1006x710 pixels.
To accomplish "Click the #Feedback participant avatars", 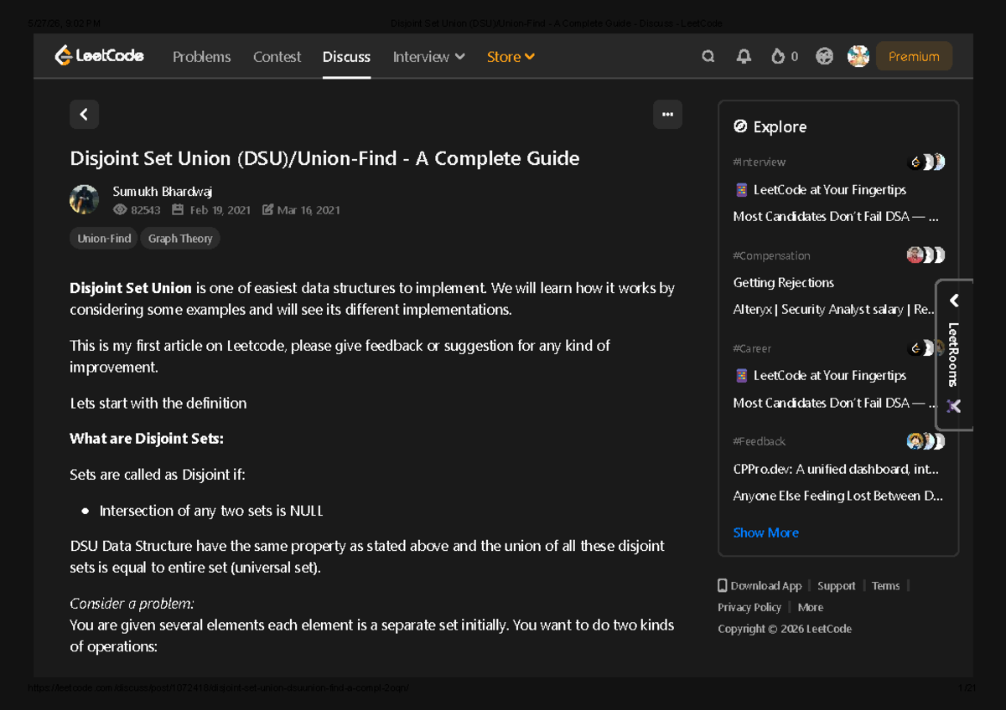I will pos(927,441).
